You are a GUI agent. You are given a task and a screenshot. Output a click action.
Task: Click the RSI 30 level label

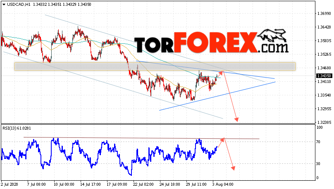pyautogui.click(x=318, y=164)
